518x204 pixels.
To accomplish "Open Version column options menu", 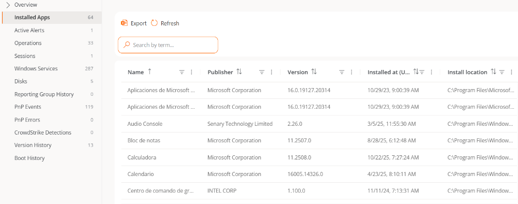I will coord(352,72).
